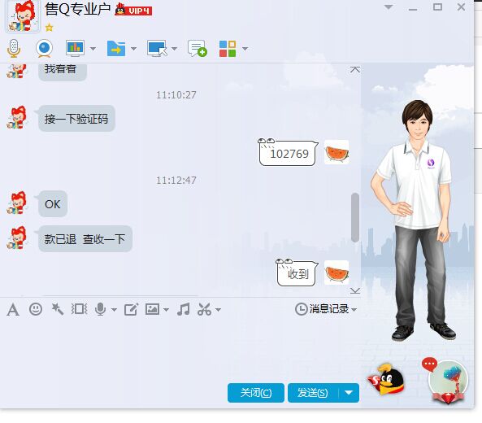482x423 pixels.
Task: Open window options triangle menu
Action: point(389,7)
